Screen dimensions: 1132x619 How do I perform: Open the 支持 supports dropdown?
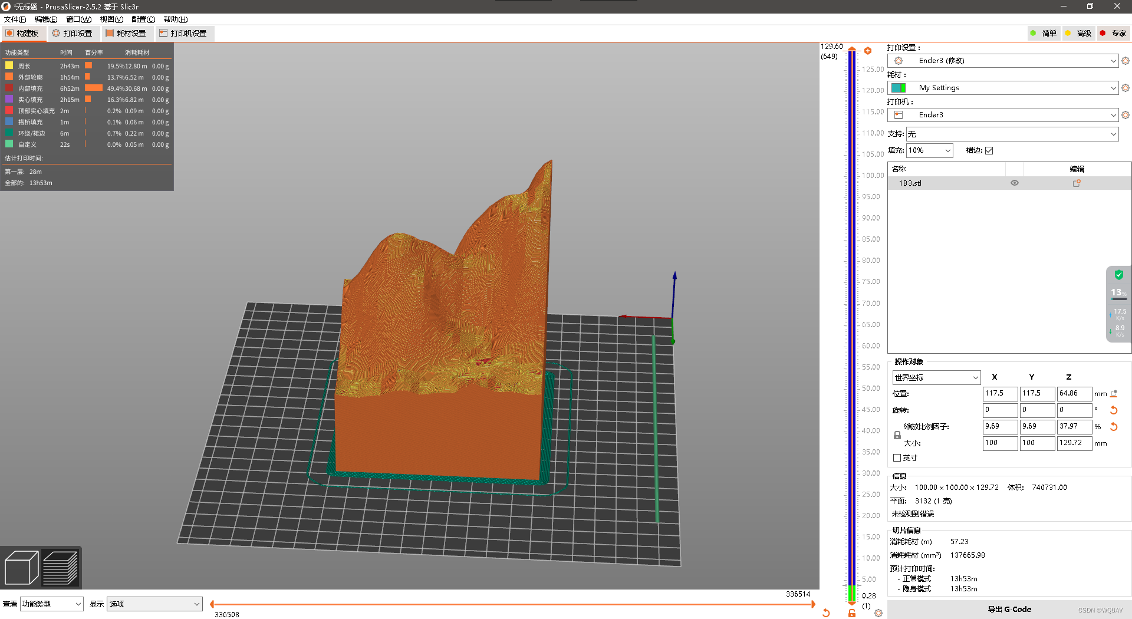[x=1012, y=134]
